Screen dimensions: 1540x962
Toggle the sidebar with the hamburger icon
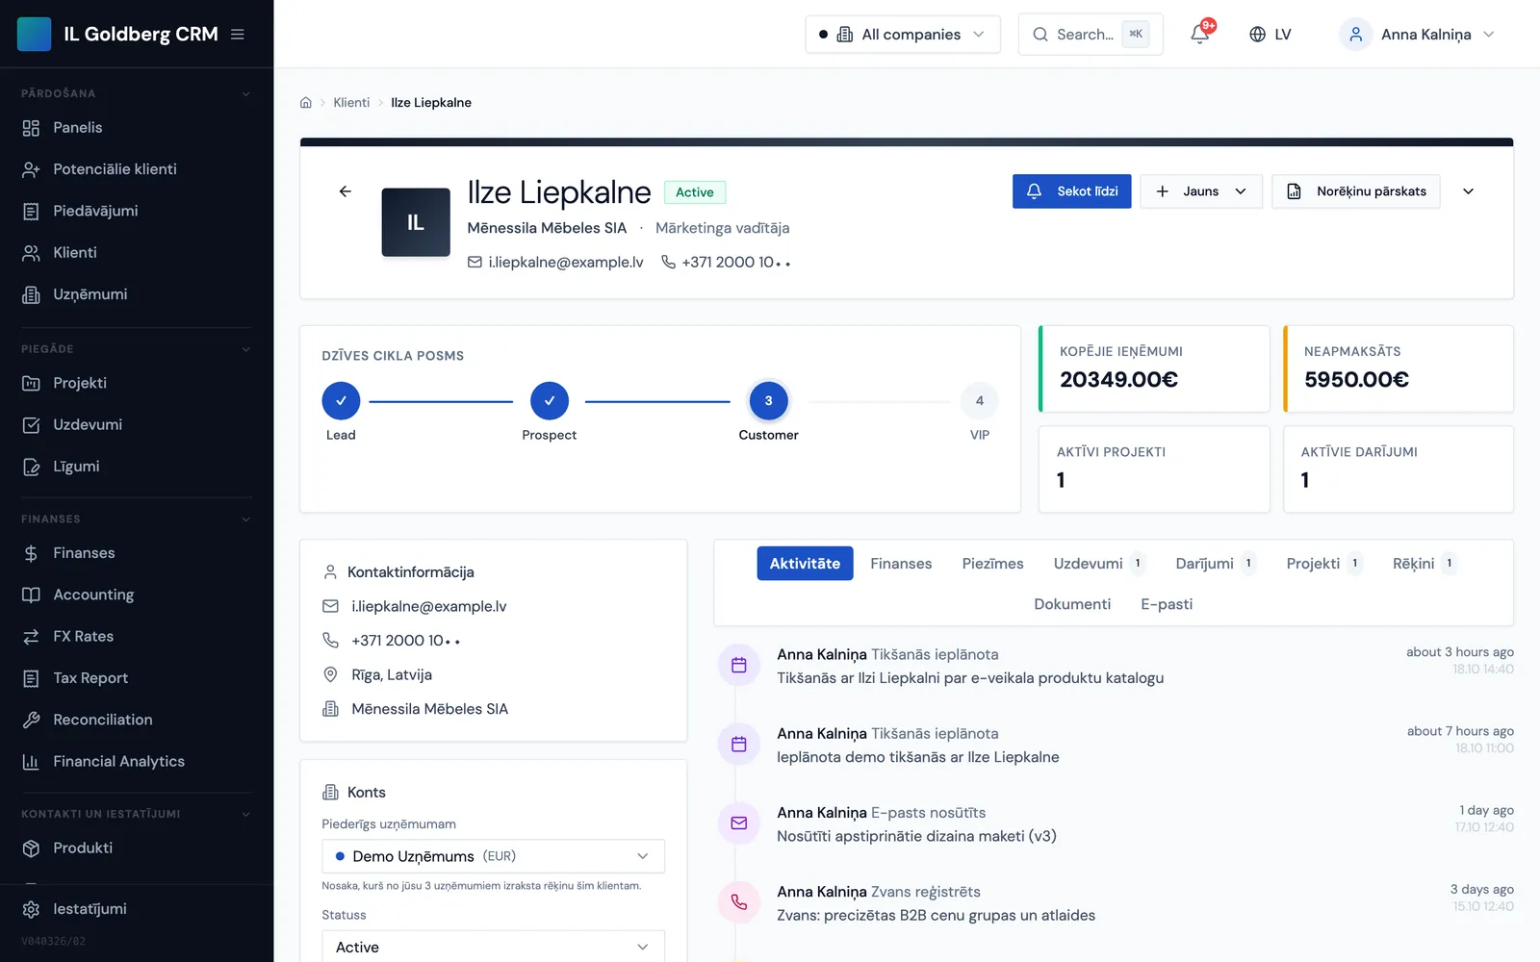238,34
